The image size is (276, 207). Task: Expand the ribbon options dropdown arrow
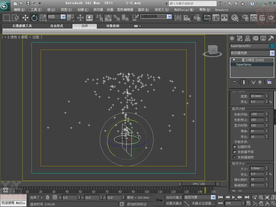click(140, 26)
